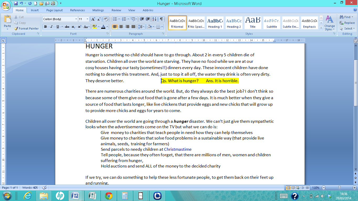Center align the paragraph

[x=121, y=27]
